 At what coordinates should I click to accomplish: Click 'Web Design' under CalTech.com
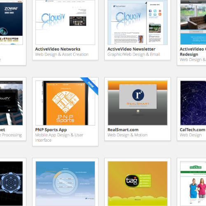pyautogui.click(x=191, y=135)
